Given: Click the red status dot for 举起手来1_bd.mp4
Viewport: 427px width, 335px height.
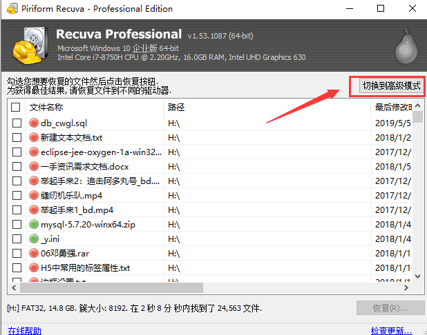Looking at the screenshot, I should [x=34, y=210].
